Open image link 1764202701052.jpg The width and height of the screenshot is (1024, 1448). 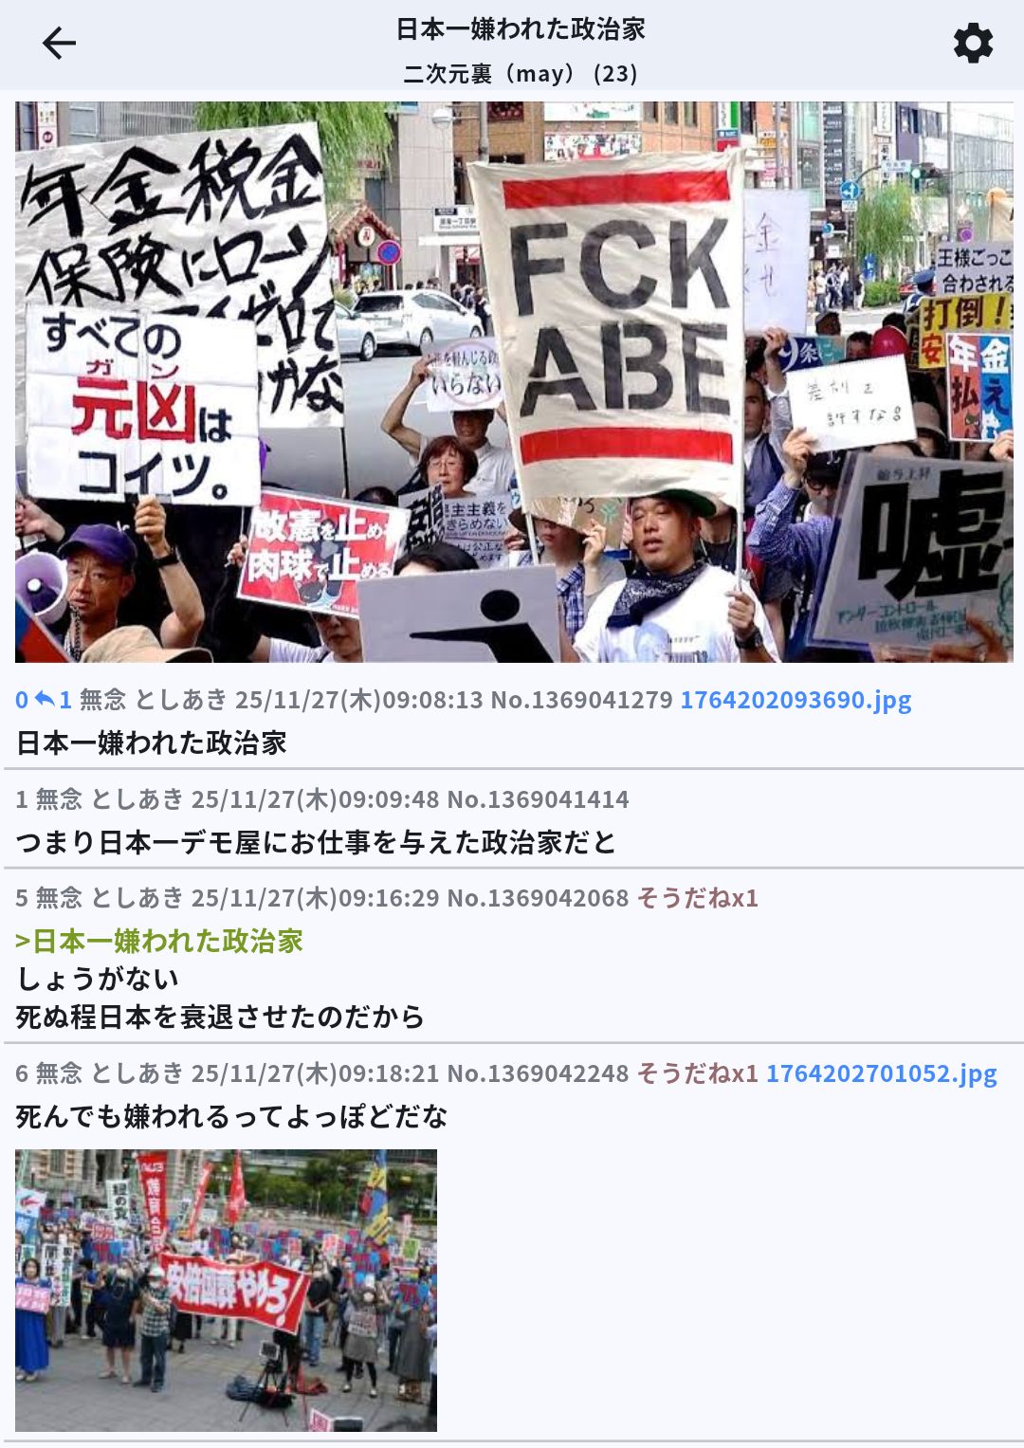click(x=882, y=1073)
